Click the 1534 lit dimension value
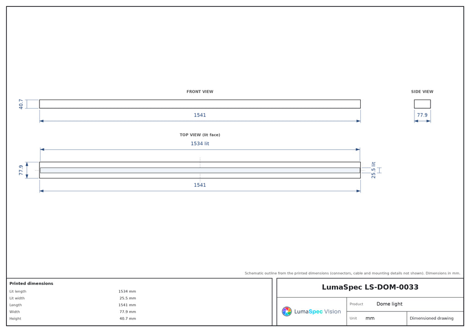This screenshot has width=470, height=332. (200, 144)
